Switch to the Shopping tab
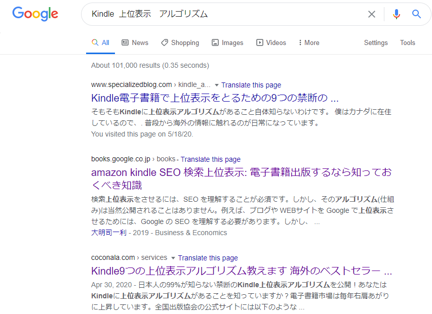This screenshot has width=432, height=314. coord(180,43)
